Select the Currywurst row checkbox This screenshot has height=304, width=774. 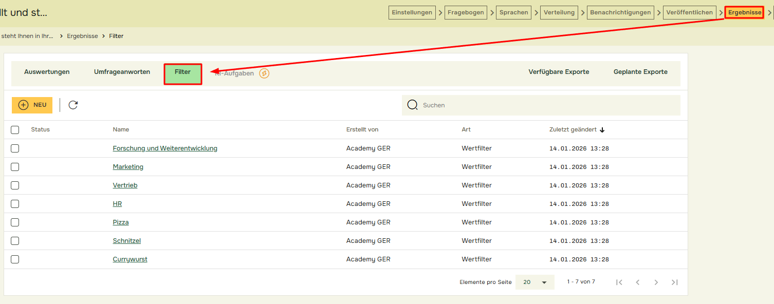click(x=15, y=259)
